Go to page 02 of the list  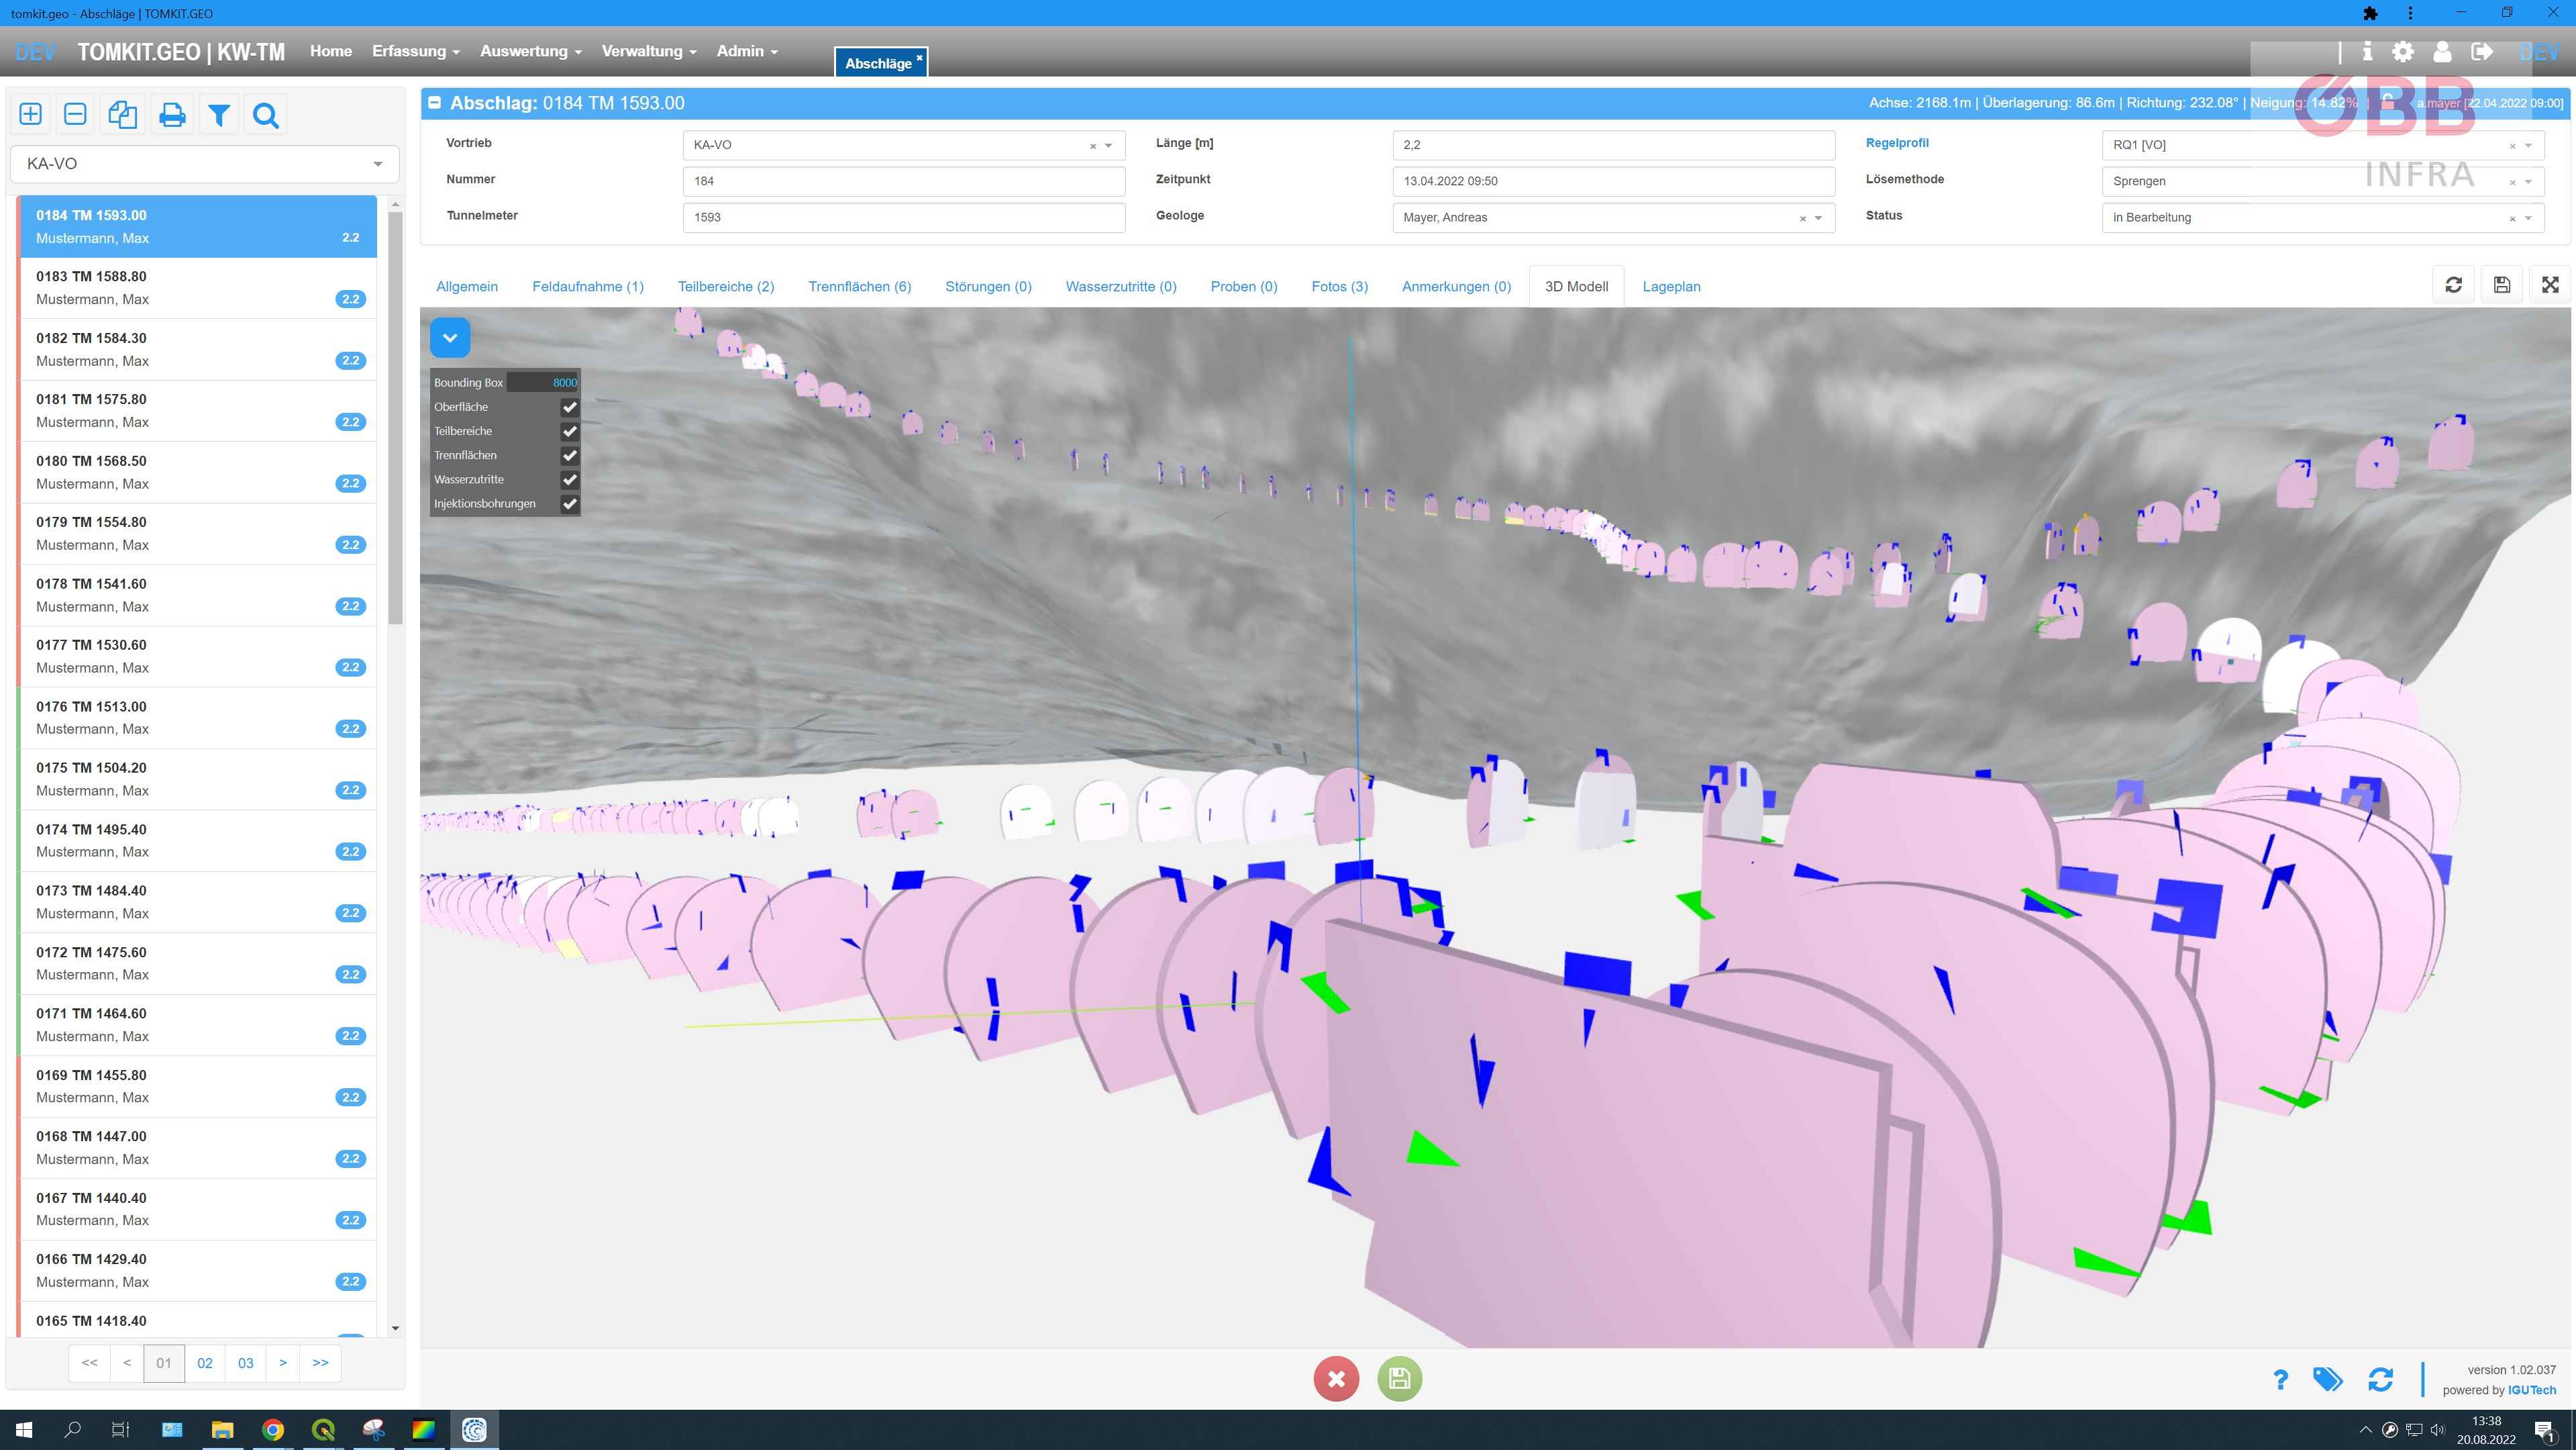(205, 1363)
